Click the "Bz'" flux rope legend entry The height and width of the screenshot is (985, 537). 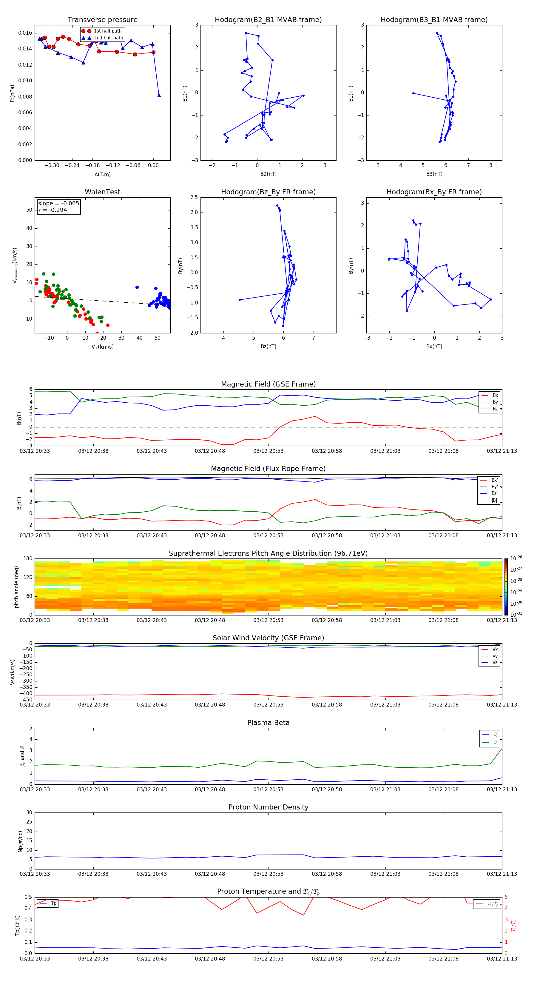pos(489,493)
